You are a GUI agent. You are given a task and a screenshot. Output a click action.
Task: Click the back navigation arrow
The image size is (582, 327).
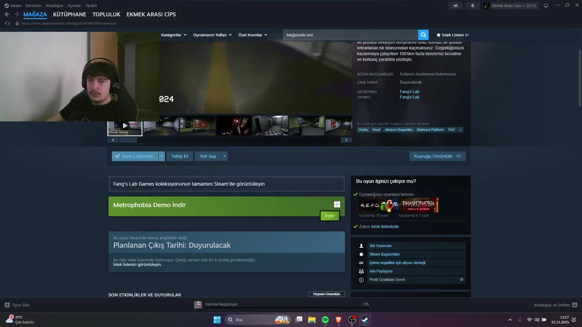pyautogui.click(x=7, y=15)
